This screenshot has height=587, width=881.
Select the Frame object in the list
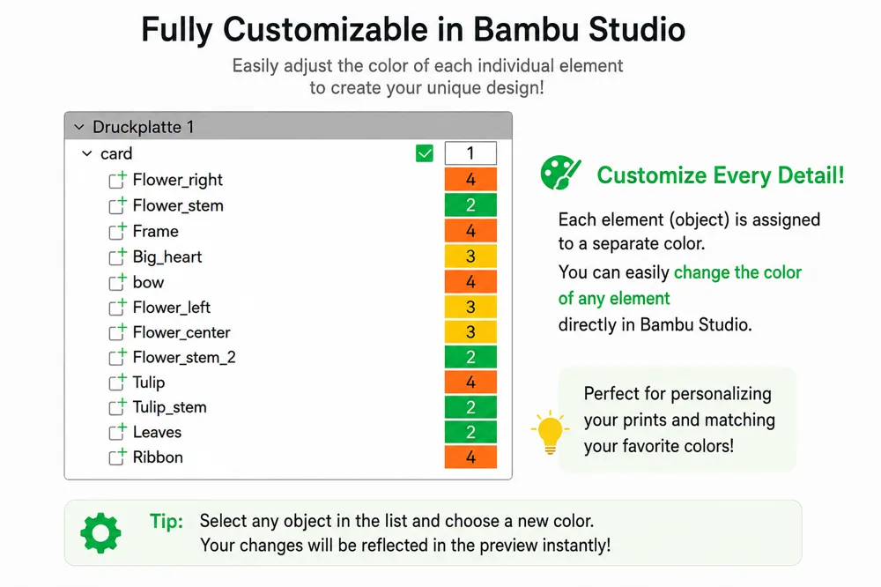pyautogui.click(x=155, y=231)
